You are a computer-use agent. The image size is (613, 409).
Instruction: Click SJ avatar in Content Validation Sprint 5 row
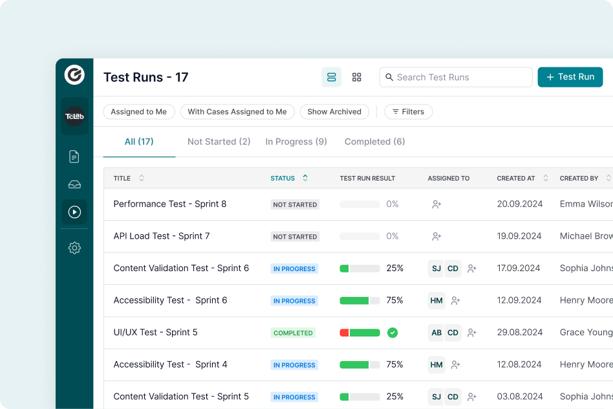[436, 397]
